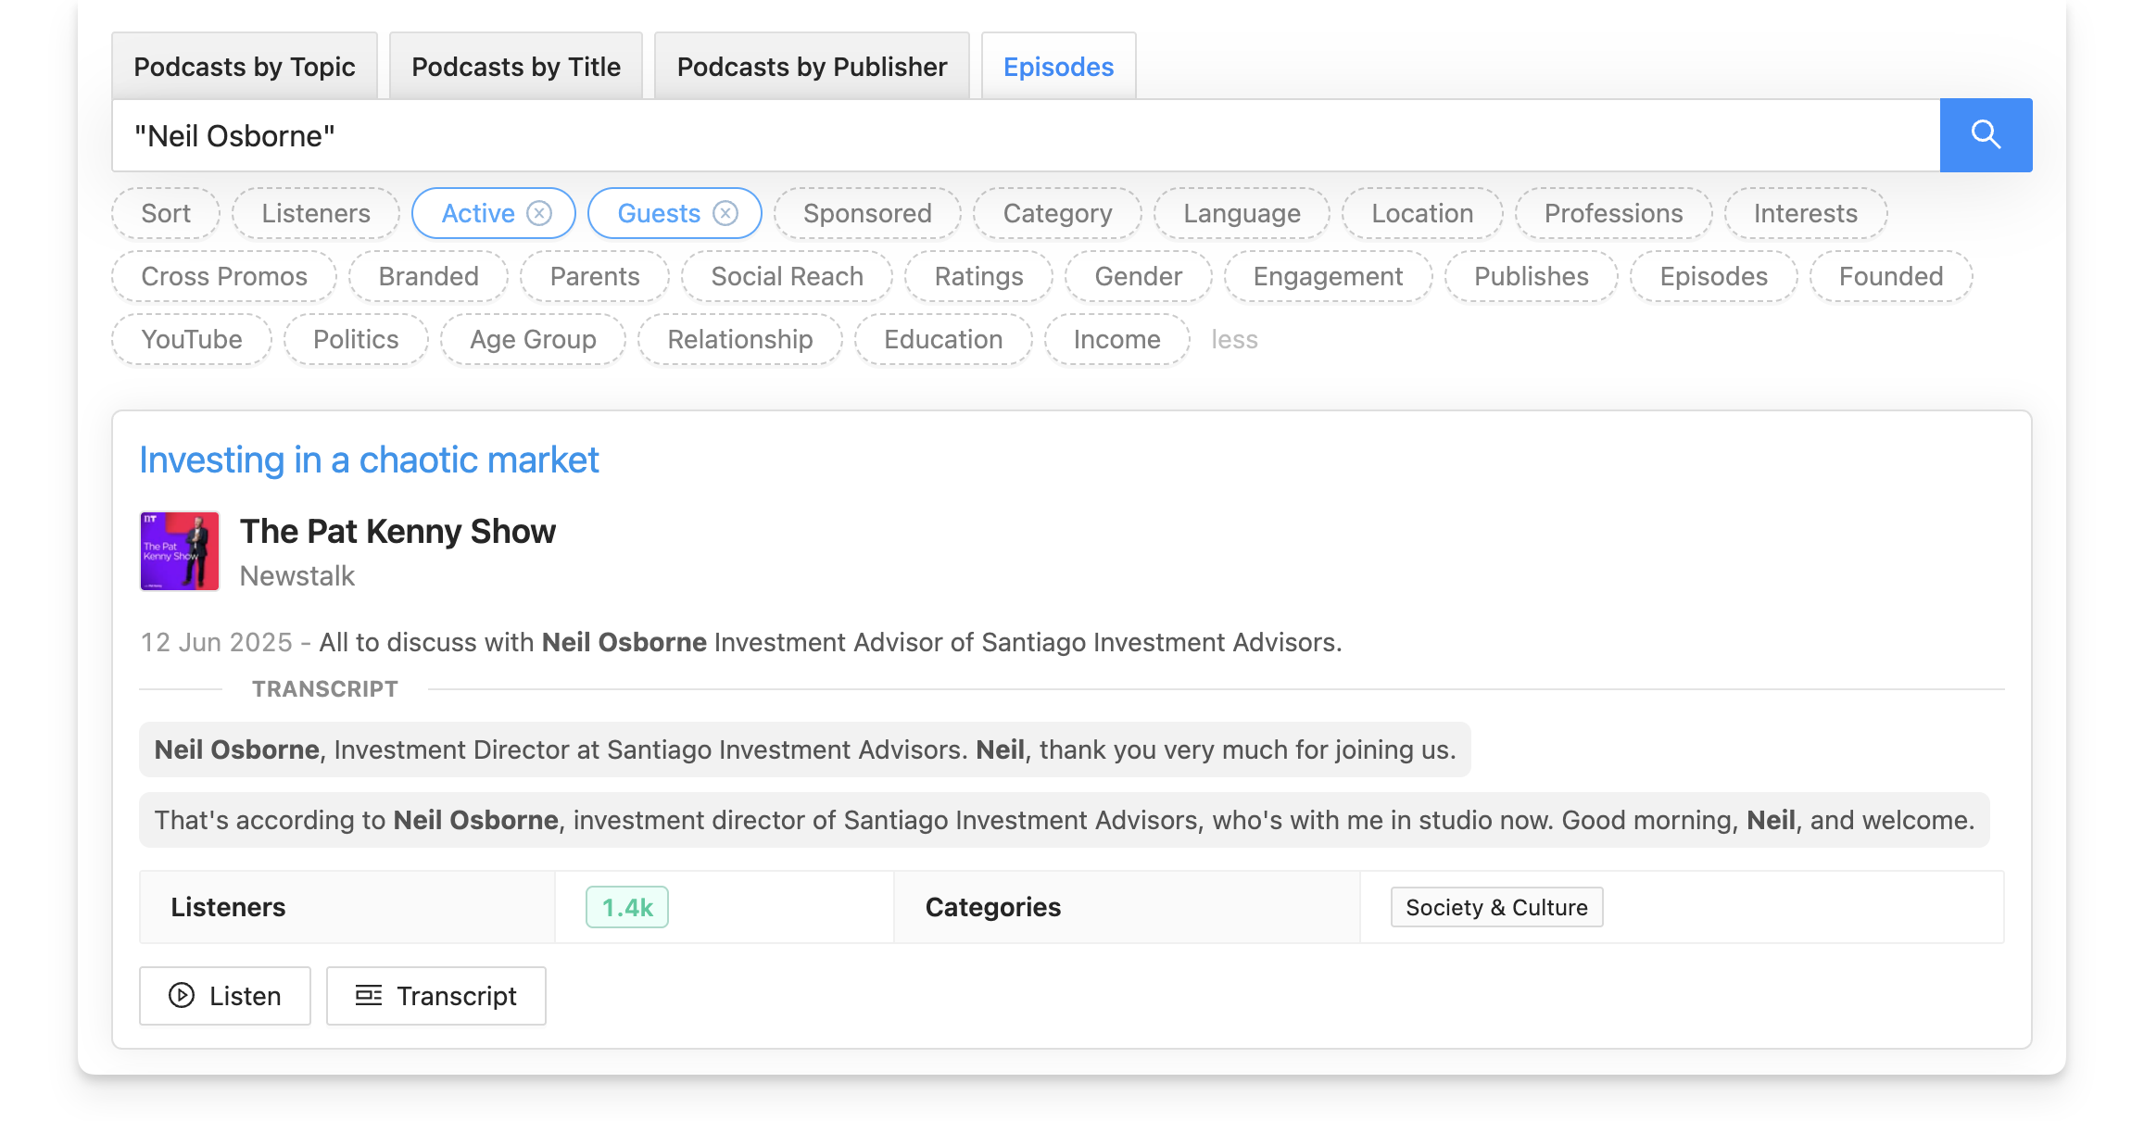Click the transcript lines icon beside Transcript

coord(368,995)
